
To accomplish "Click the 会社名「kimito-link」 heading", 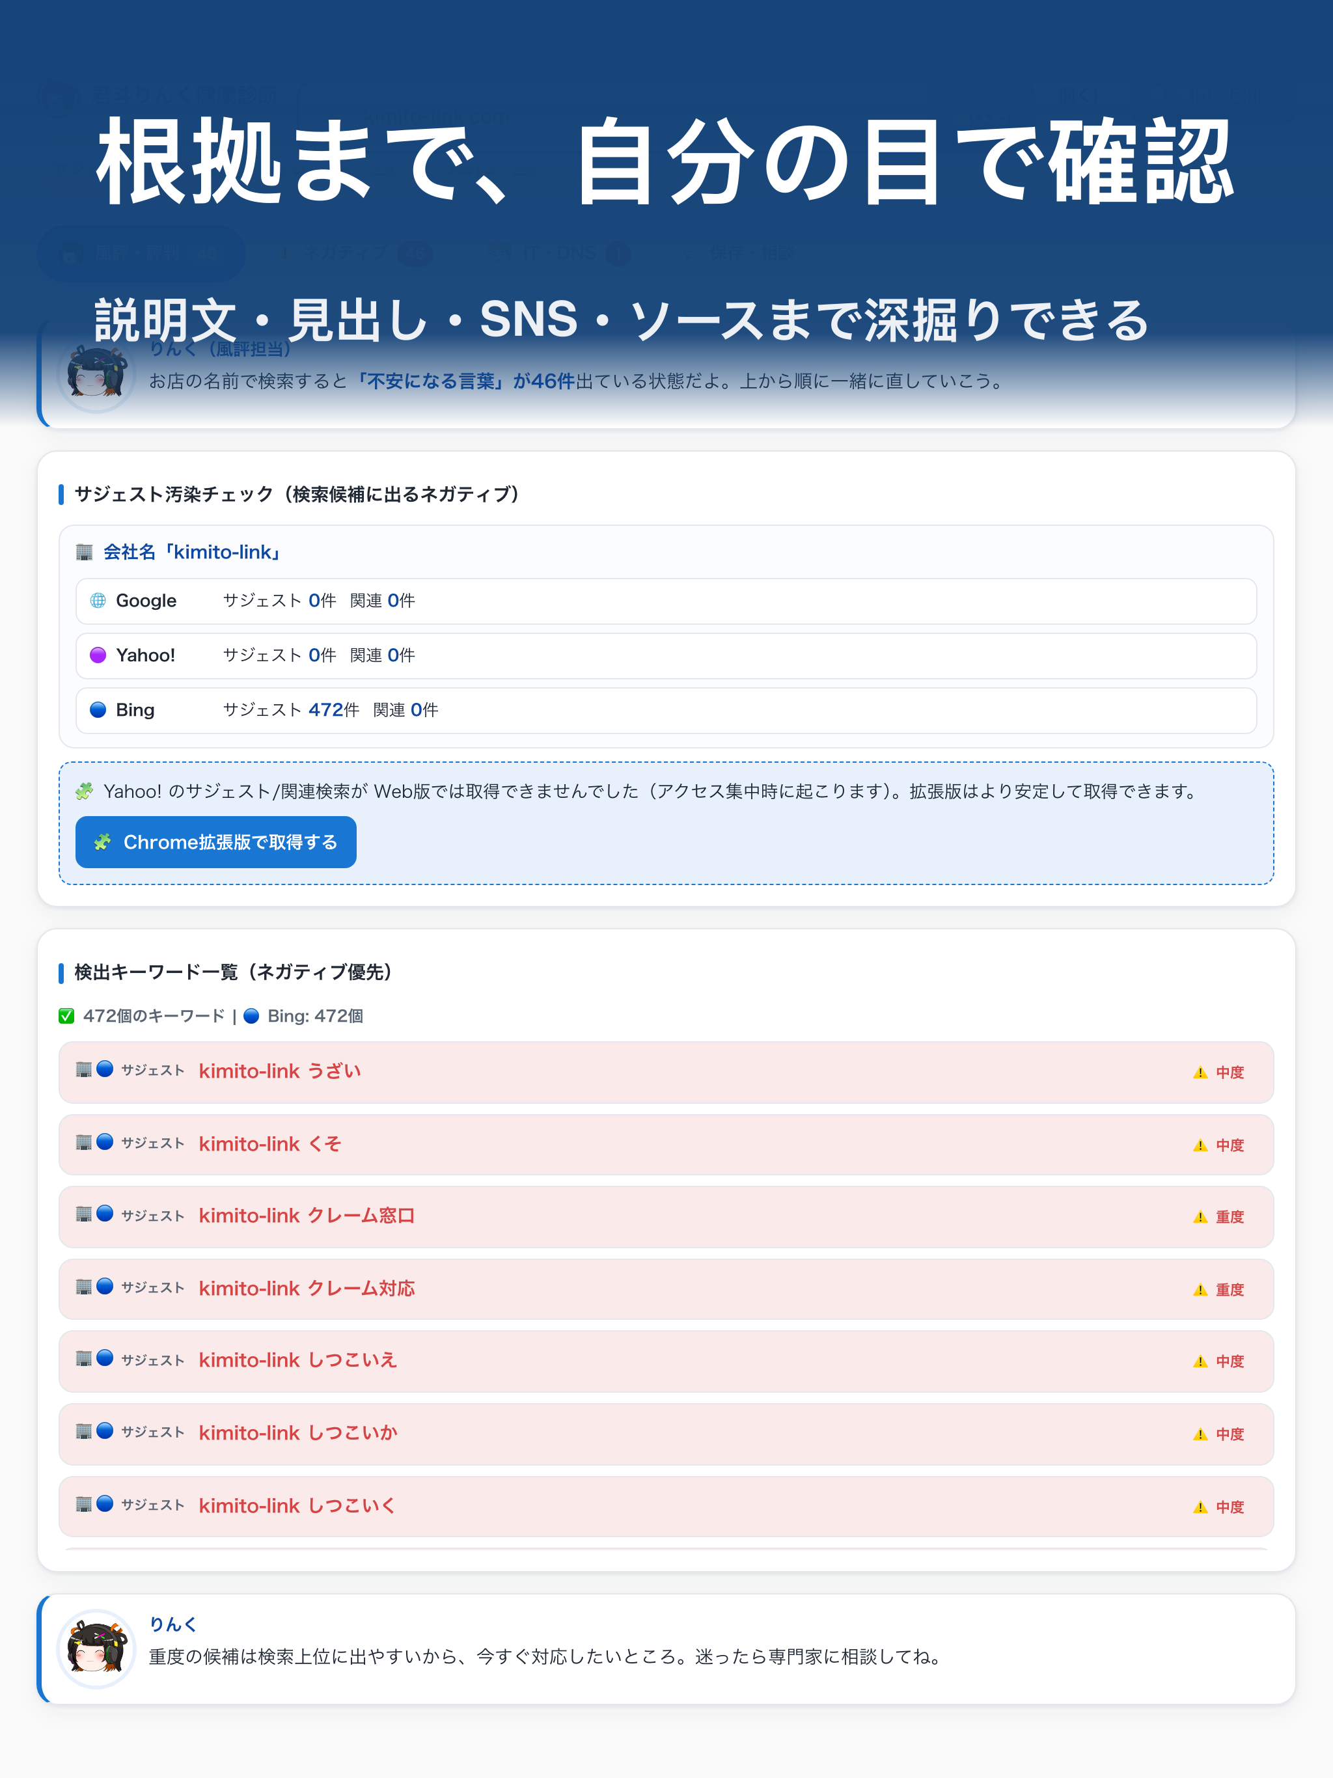I will [192, 553].
